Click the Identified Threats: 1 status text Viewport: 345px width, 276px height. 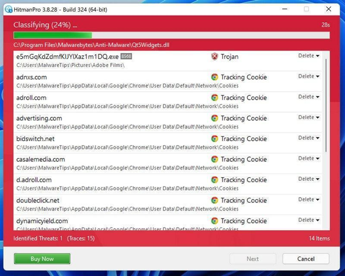click(38, 239)
